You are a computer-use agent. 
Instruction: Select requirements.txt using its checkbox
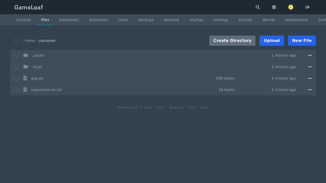pos(16,90)
